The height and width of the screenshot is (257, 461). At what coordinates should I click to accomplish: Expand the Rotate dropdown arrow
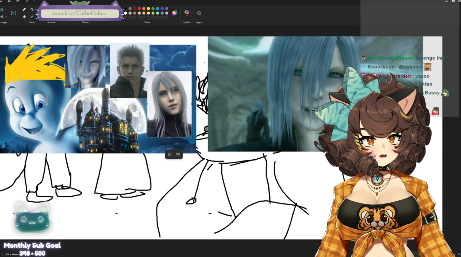6,9
